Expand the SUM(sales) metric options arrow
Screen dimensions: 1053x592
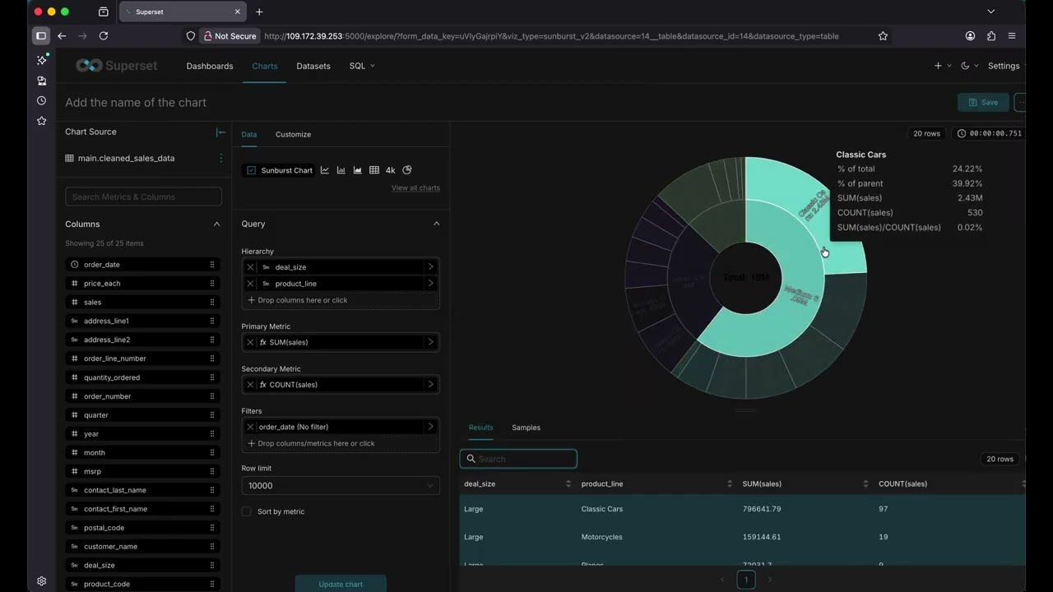tap(430, 342)
